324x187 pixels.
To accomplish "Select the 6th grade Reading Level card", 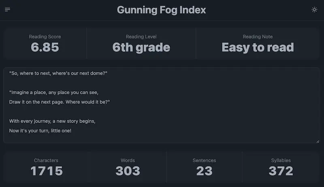I will [141, 43].
